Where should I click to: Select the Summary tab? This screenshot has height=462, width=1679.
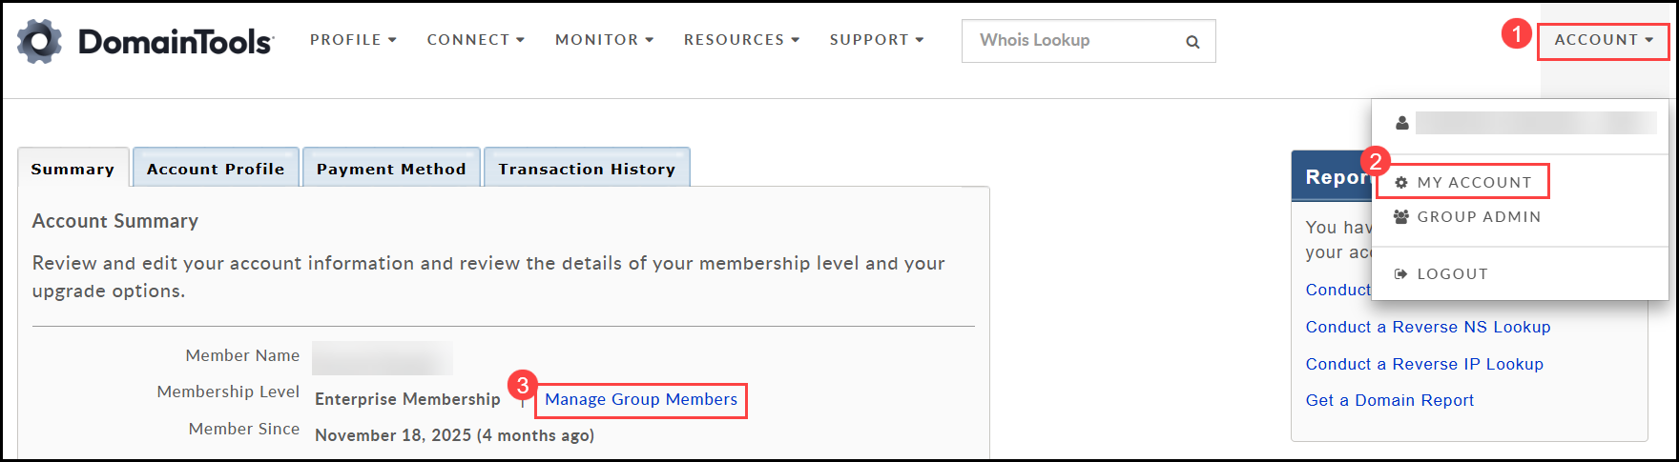73,169
